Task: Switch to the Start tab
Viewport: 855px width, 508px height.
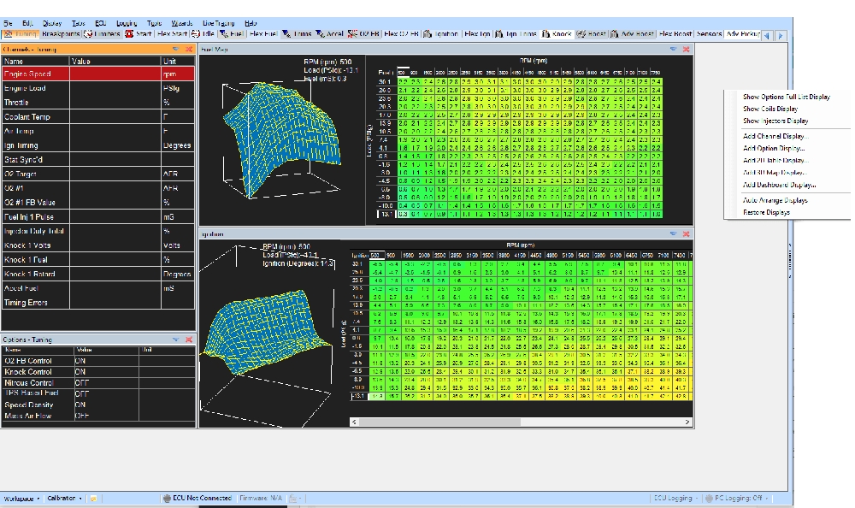Action: tap(139, 34)
